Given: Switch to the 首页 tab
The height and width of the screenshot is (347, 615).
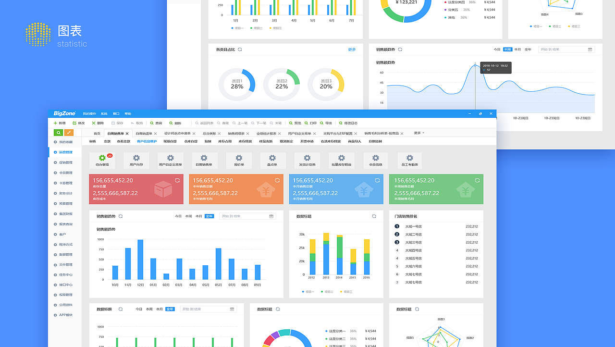Looking at the screenshot, I should point(97,133).
